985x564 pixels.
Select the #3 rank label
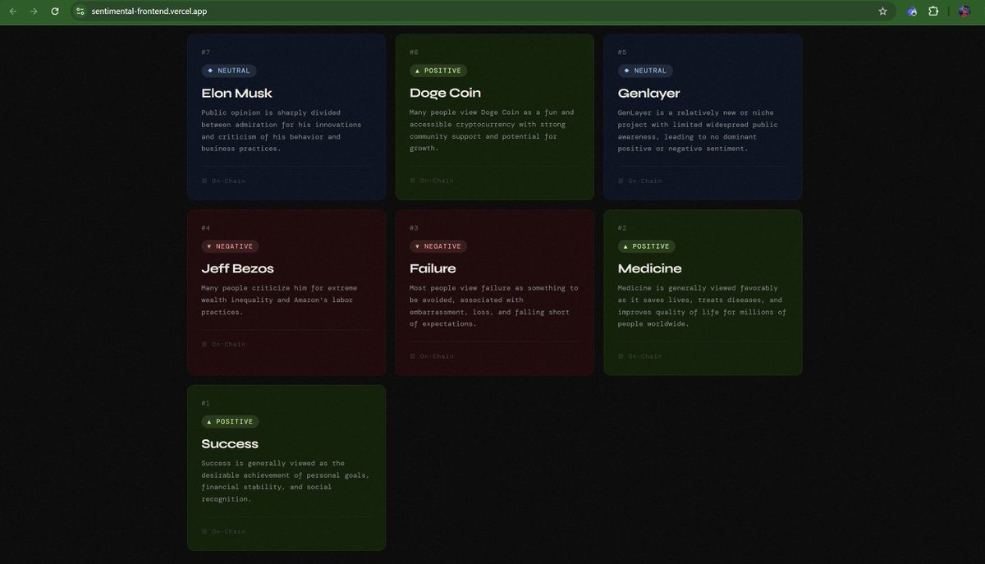pyautogui.click(x=414, y=227)
